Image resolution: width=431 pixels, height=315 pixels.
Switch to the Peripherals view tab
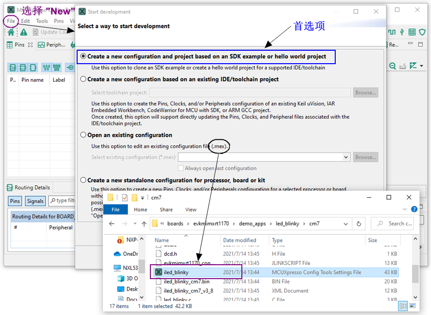[52, 45]
